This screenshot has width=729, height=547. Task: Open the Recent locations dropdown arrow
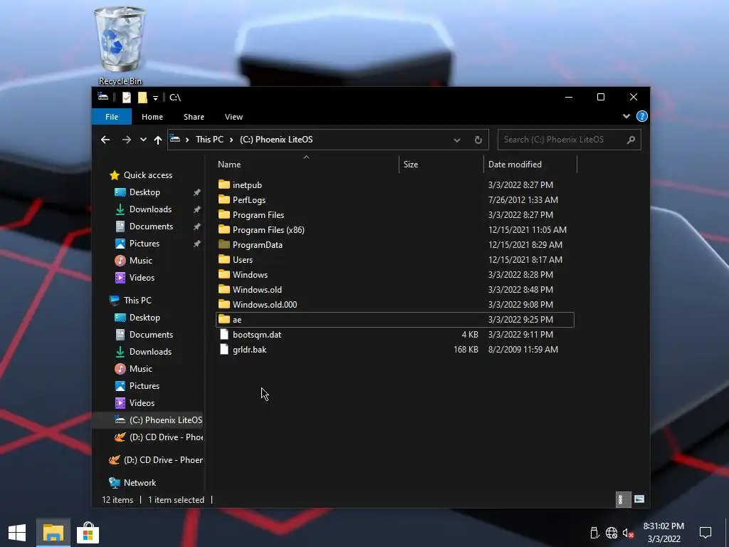[143, 140]
